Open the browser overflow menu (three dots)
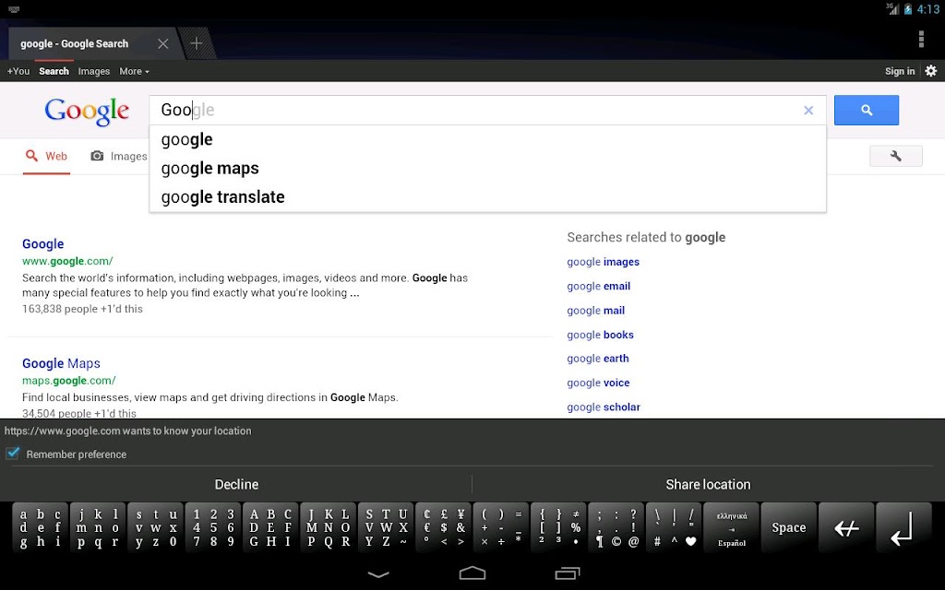This screenshot has width=945, height=590. (x=921, y=39)
